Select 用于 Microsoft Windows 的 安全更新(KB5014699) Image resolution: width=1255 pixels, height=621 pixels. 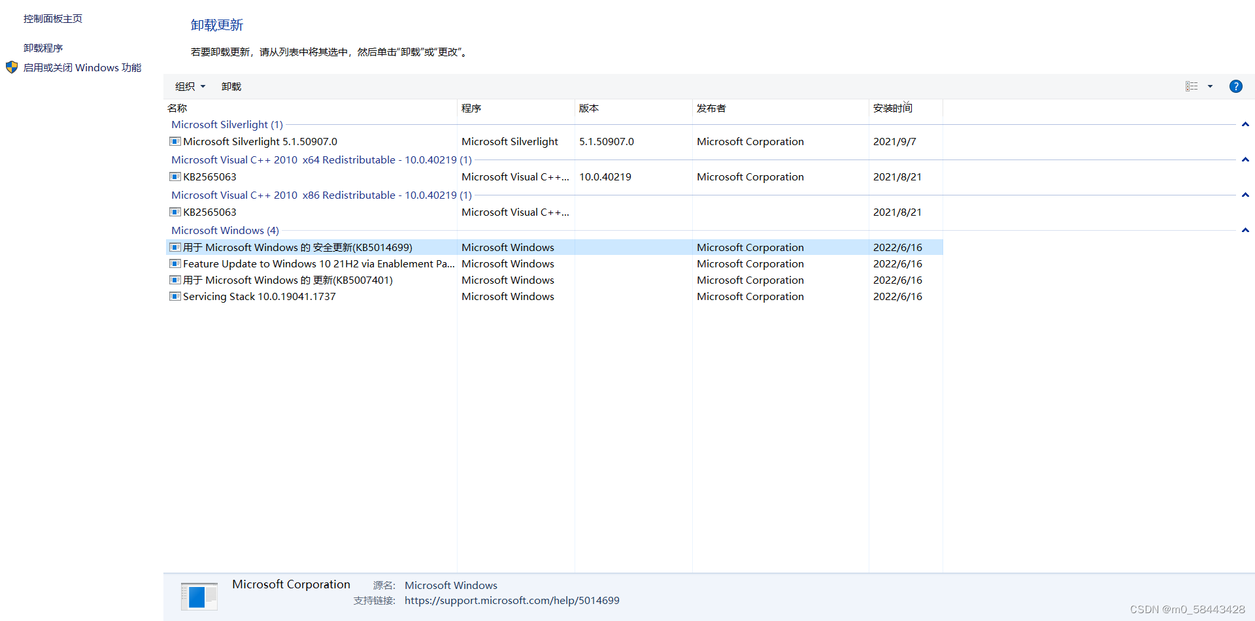(x=297, y=247)
